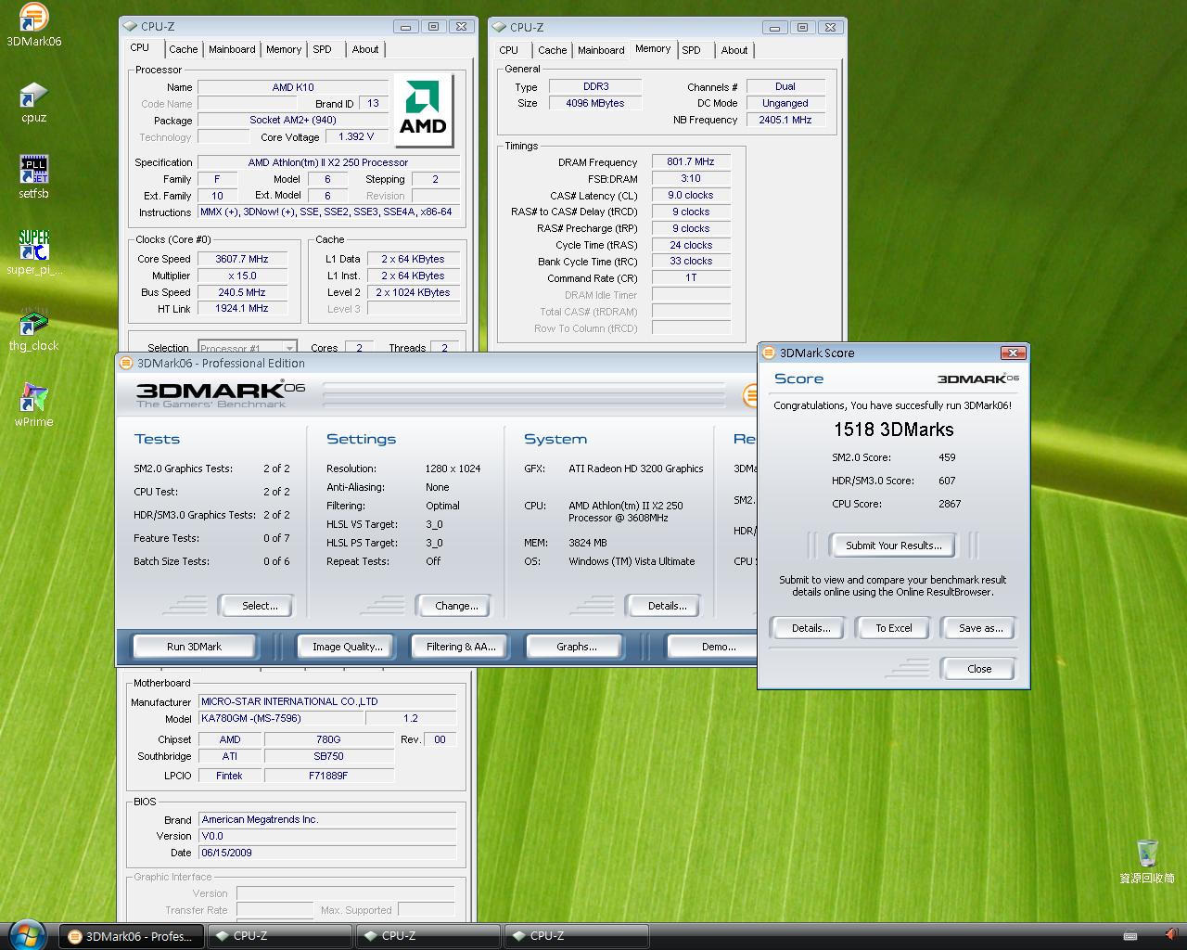Click Save as in score window
The width and height of the screenshot is (1187, 950).
coord(980,628)
